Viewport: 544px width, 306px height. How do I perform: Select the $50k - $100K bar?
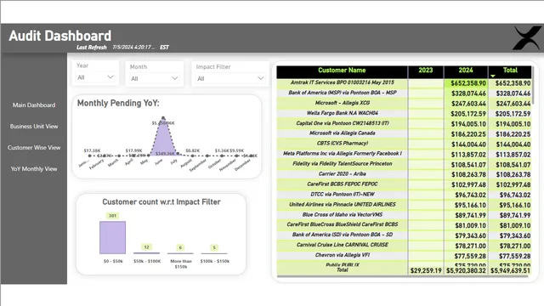coord(146,253)
